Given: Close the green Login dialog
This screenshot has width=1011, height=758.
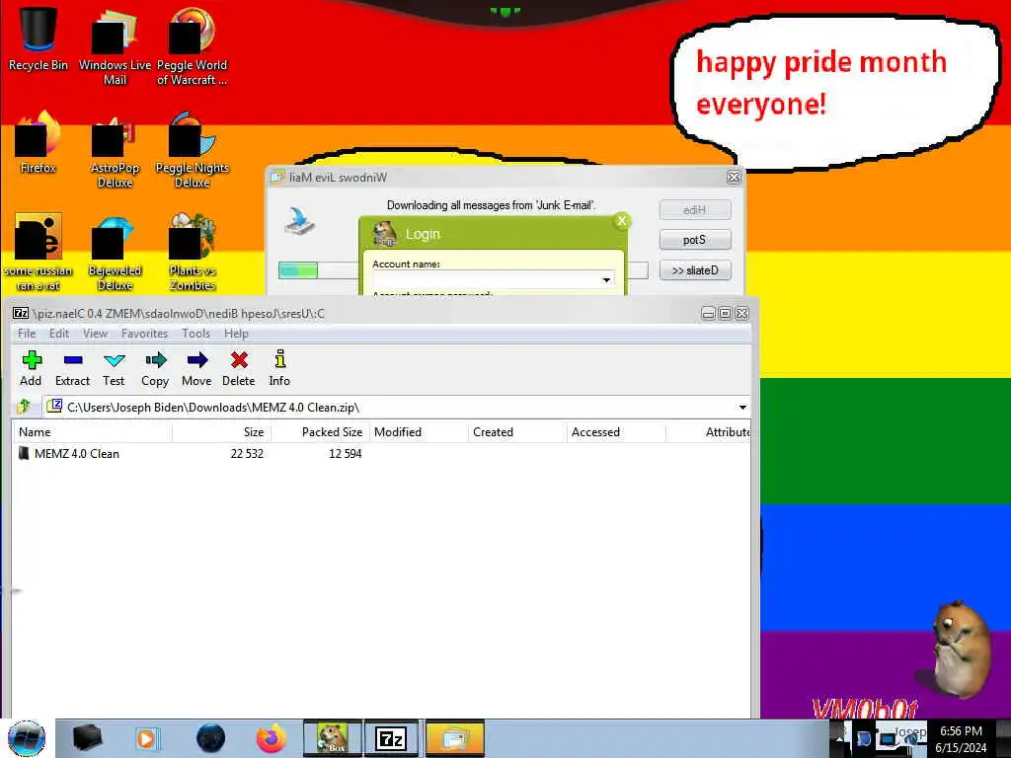Looking at the screenshot, I should point(622,221).
